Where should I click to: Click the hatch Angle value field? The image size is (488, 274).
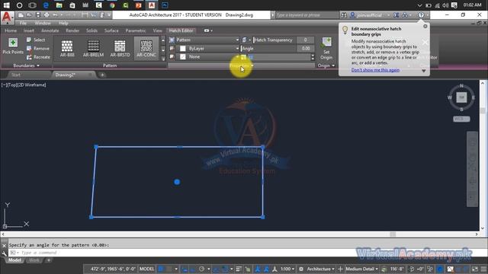(x=305, y=49)
